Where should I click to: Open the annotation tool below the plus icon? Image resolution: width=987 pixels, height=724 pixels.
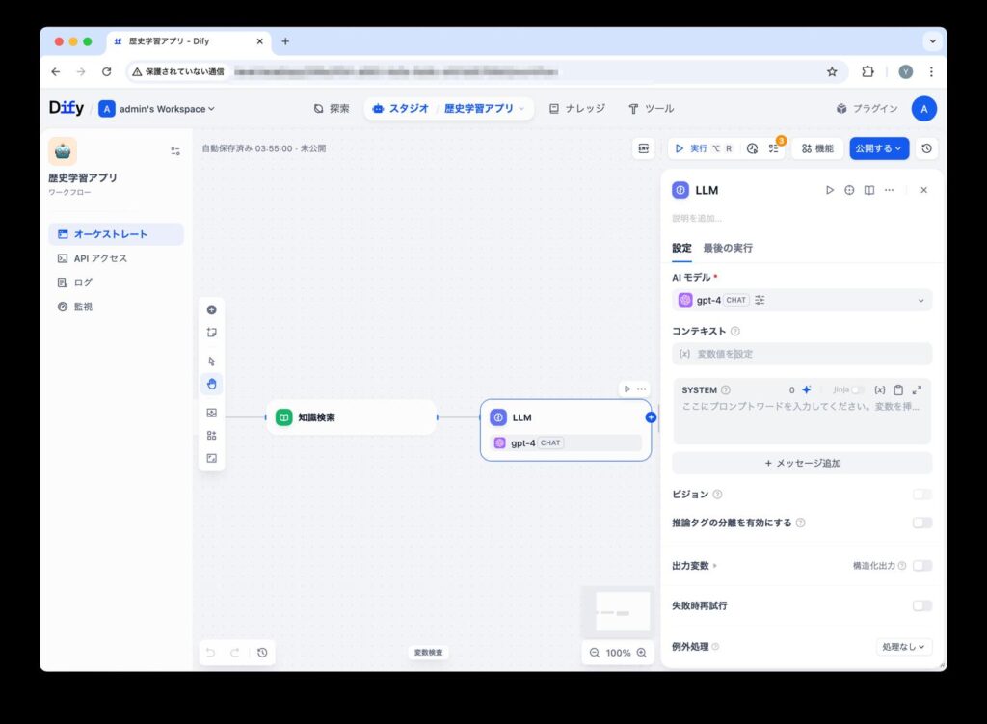pos(211,333)
